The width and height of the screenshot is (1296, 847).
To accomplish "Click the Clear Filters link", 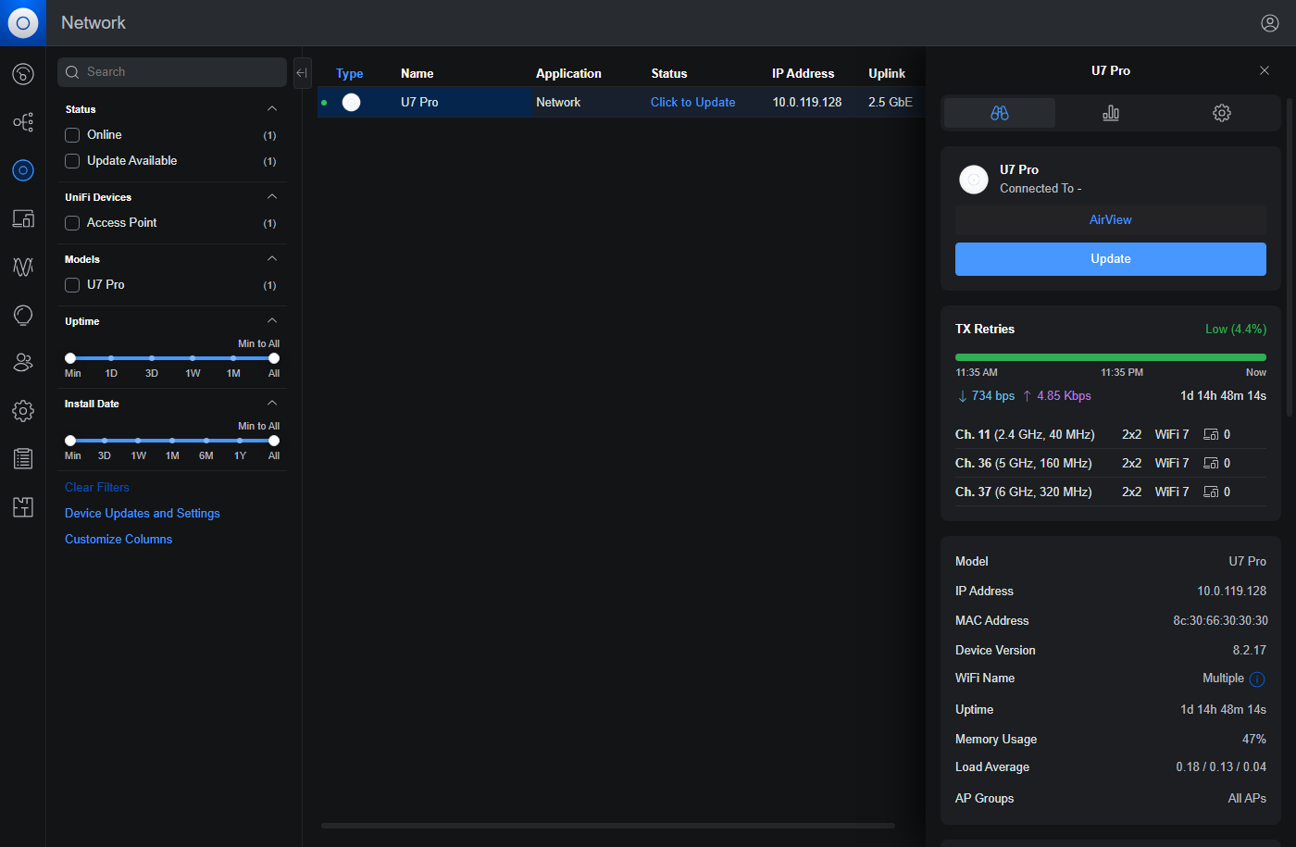I will pyautogui.click(x=97, y=488).
